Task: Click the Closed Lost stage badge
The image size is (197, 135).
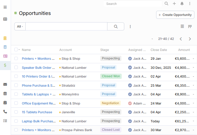Action: click(111, 130)
